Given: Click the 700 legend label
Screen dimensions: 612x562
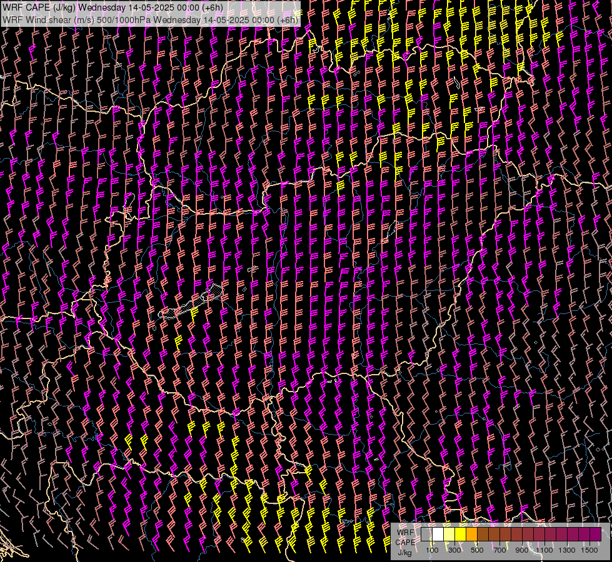Looking at the screenshot, I should (499, 550).
